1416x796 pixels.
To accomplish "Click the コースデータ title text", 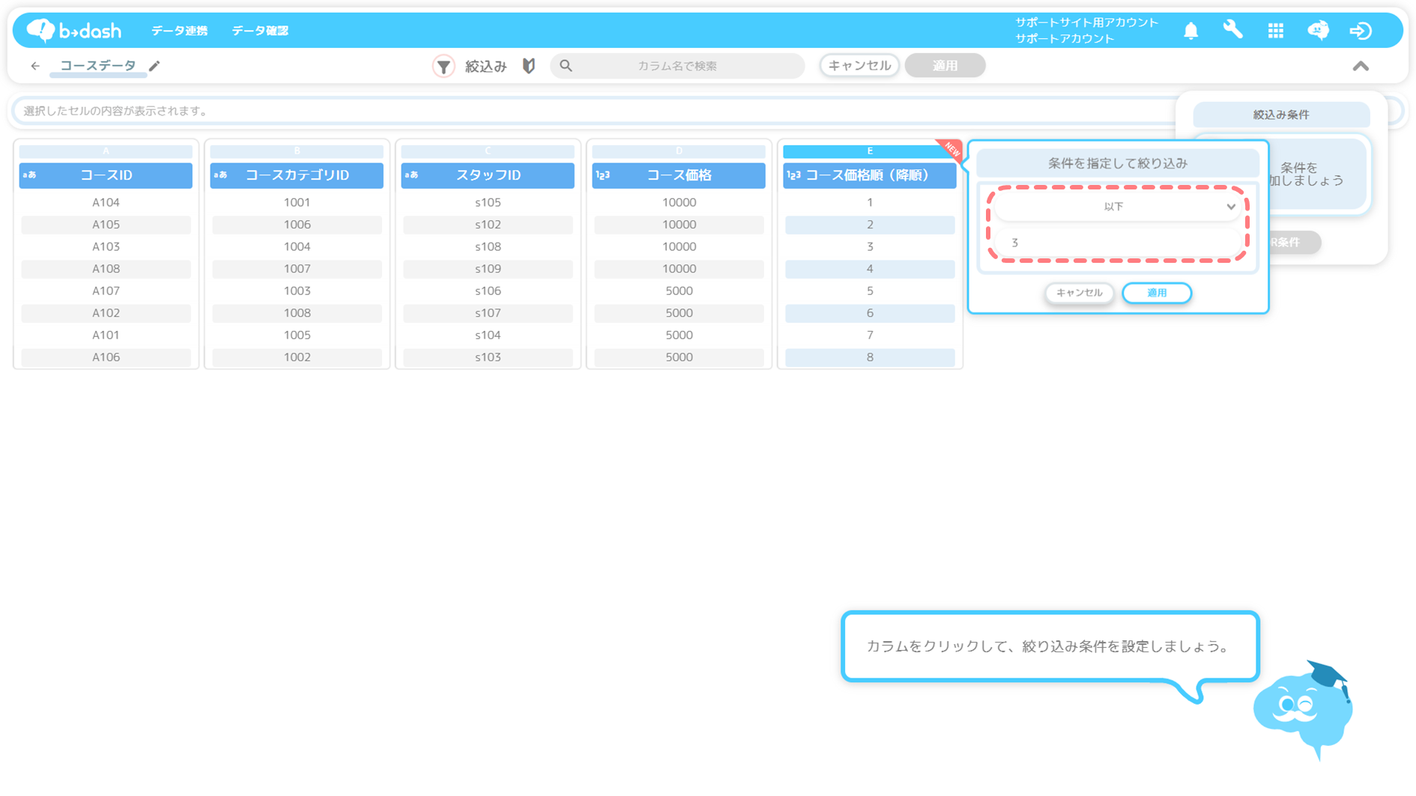I will pyautogui.click(x=98, y=66).
